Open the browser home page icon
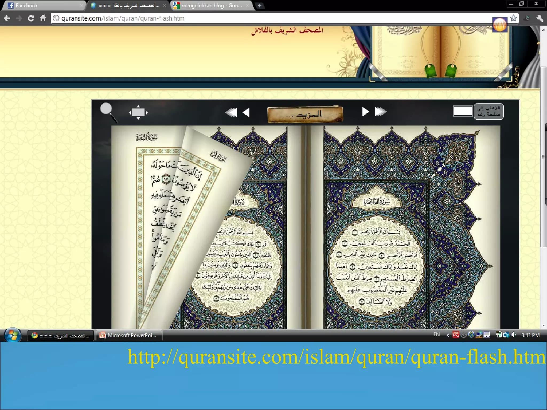This screenshot has width=547, height=410. [43, 18]
